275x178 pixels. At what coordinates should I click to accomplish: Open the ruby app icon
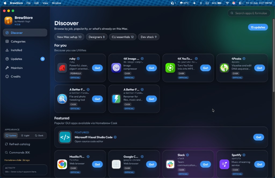[62, 68]
